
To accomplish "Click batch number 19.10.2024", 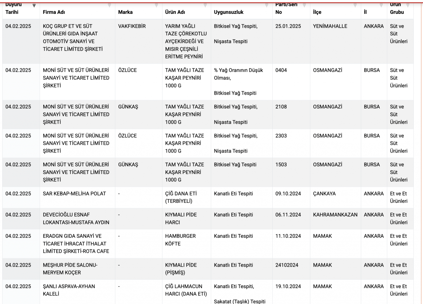I will point(288,286).
